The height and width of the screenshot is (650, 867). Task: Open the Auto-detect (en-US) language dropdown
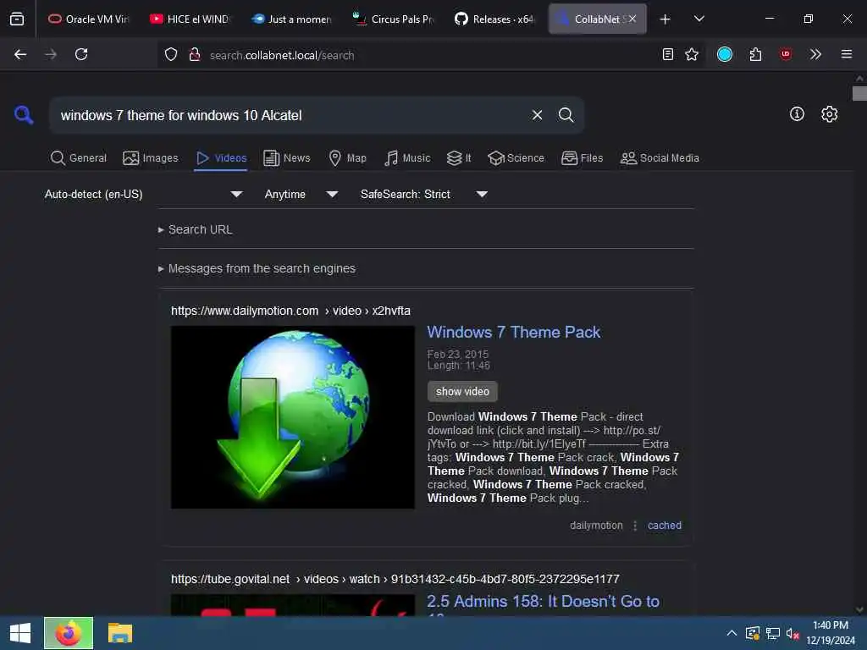143,194
